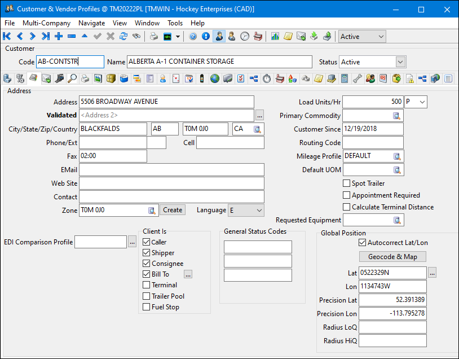Click the Create button next to Zone

click(173, 210)
